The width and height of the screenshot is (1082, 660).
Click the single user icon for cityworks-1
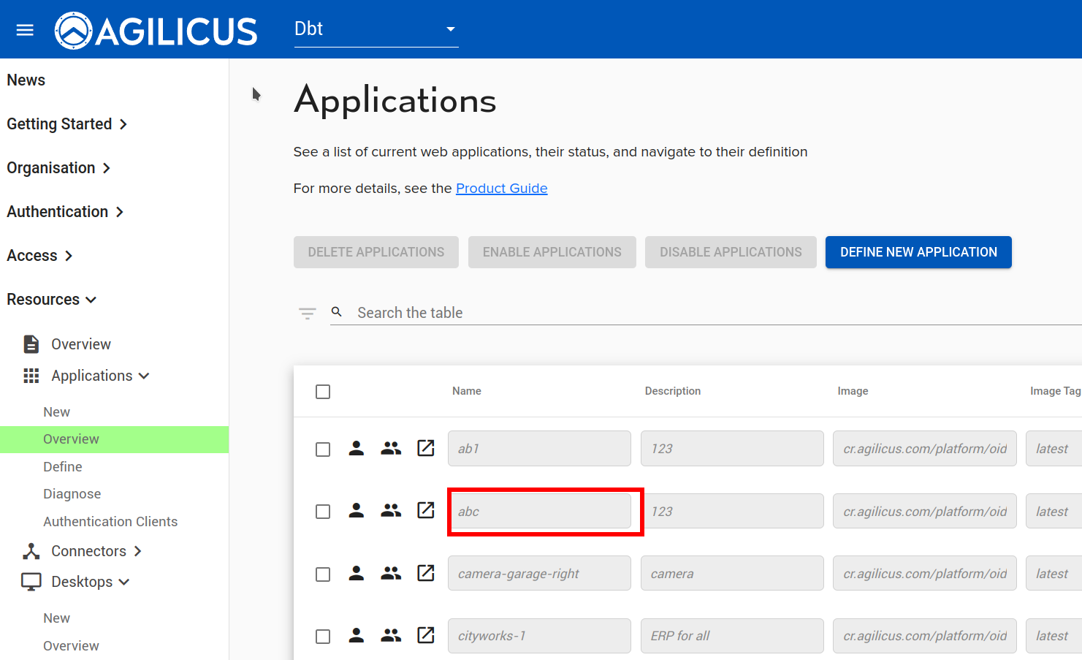(357, 636)
